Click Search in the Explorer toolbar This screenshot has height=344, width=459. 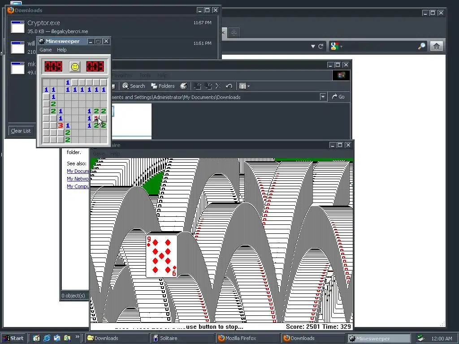[134, 86]
